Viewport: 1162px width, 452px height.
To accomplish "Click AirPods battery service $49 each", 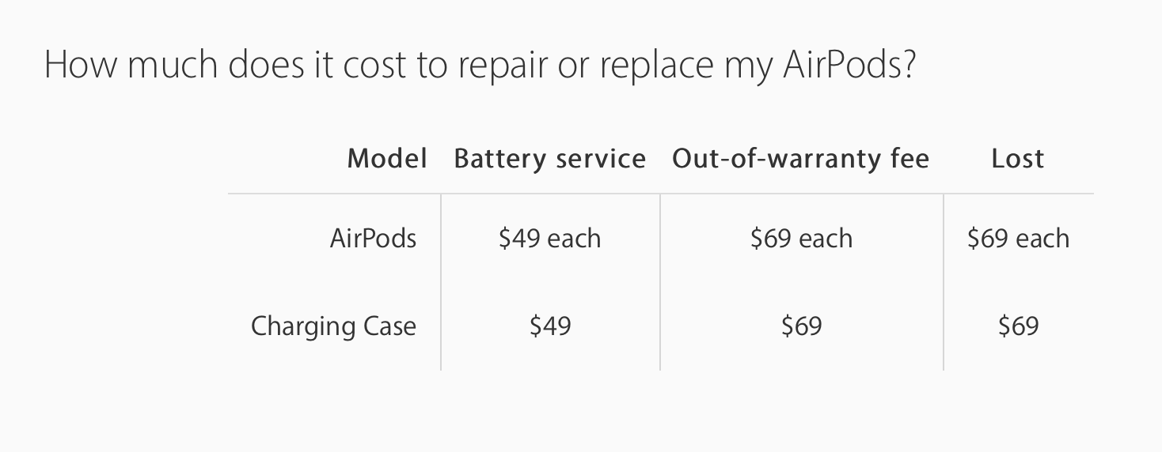I will point(550,238).
